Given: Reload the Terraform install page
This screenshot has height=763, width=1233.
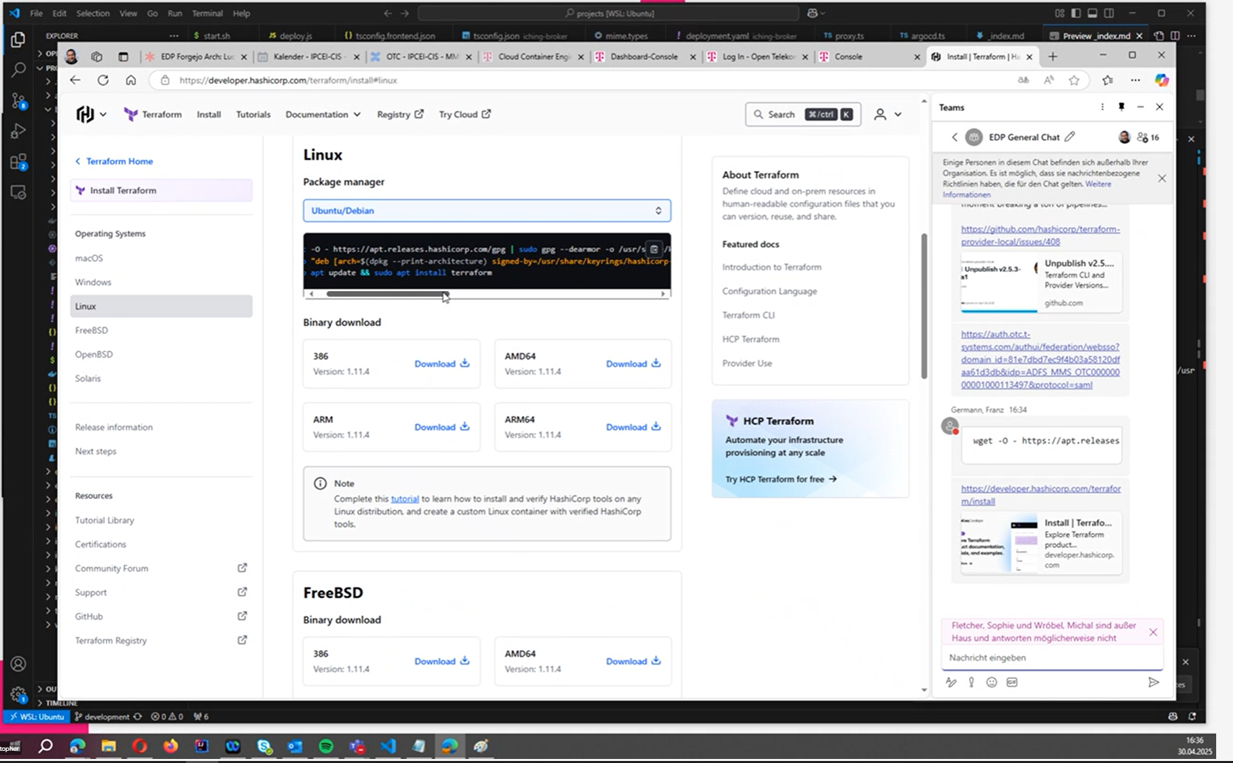Looking at the screenshot, I should (103, 80).
